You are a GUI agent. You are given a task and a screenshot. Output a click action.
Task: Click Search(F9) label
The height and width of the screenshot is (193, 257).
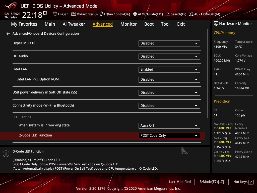(x=178, y=14)
